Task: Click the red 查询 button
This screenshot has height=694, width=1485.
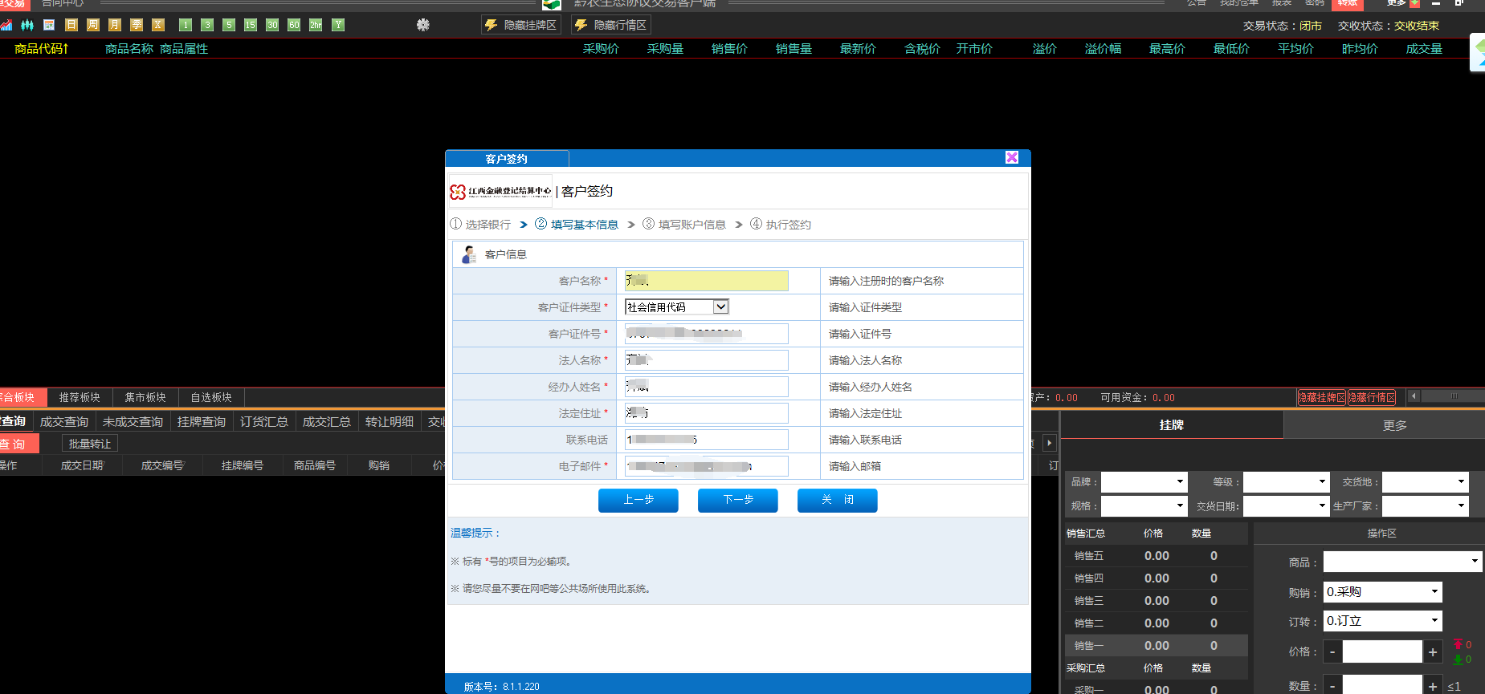Action: click(x=18, y=444)
